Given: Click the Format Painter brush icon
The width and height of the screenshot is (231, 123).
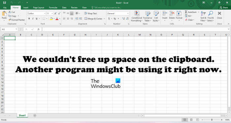Looking at the screenshot, I should click(10, 20).
